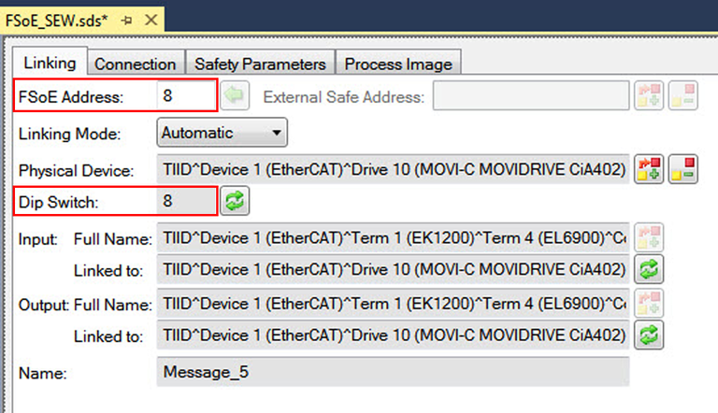The height and width of the screenshot is (413, 718).
Task: Open the Safety Parameters tab
Action: (x=260, y=64)
